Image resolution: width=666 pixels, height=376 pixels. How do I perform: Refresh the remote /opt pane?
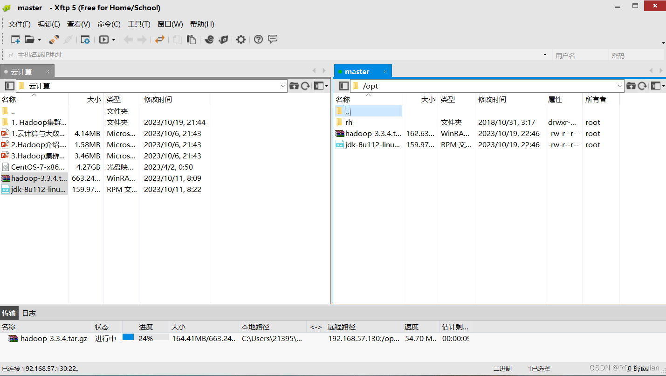pyautogui.click(x=642, y=86)
